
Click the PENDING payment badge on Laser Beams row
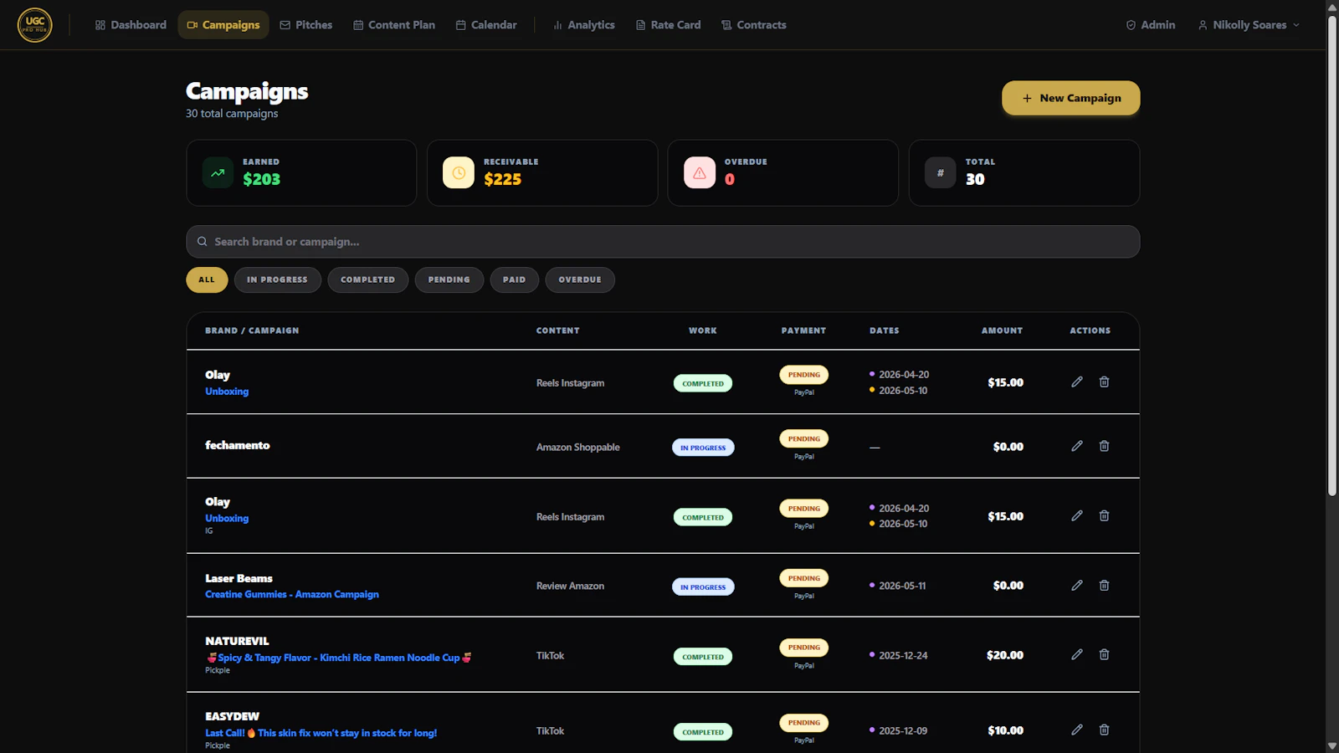[804, 578]
